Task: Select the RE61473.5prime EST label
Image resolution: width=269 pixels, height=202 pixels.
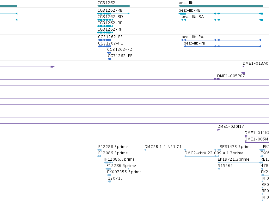Action: [x=235, y=147]
